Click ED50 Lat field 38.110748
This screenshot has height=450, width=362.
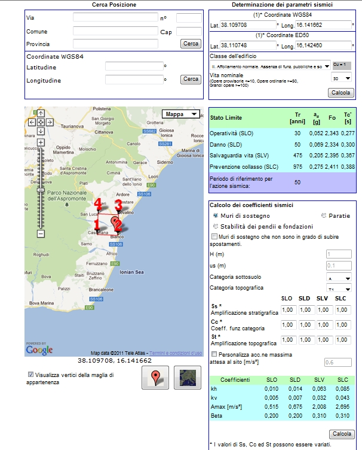coord(248,45)
